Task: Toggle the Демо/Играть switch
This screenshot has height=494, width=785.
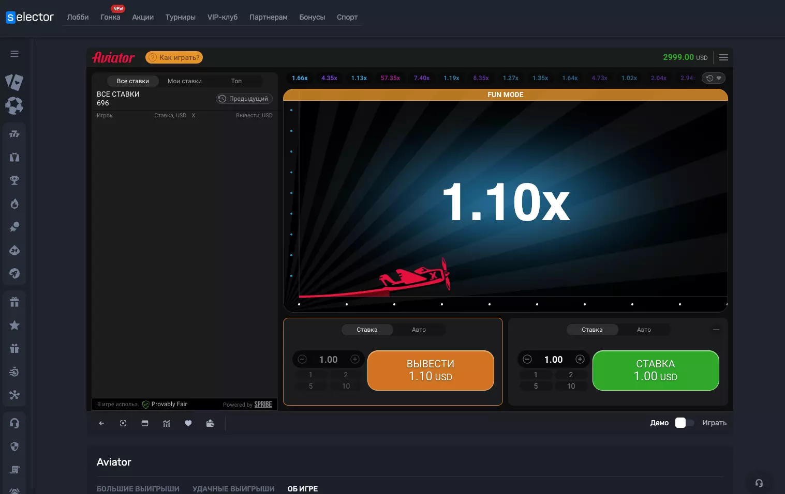Action: (685, 423)
